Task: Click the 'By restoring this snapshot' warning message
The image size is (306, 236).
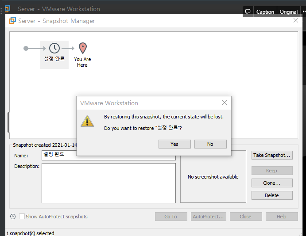Action: click(x=164, y=117)
